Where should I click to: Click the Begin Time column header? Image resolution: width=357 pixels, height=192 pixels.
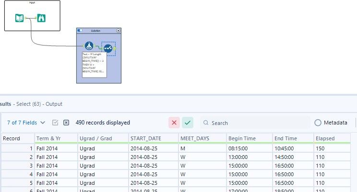tap(250, 138)
